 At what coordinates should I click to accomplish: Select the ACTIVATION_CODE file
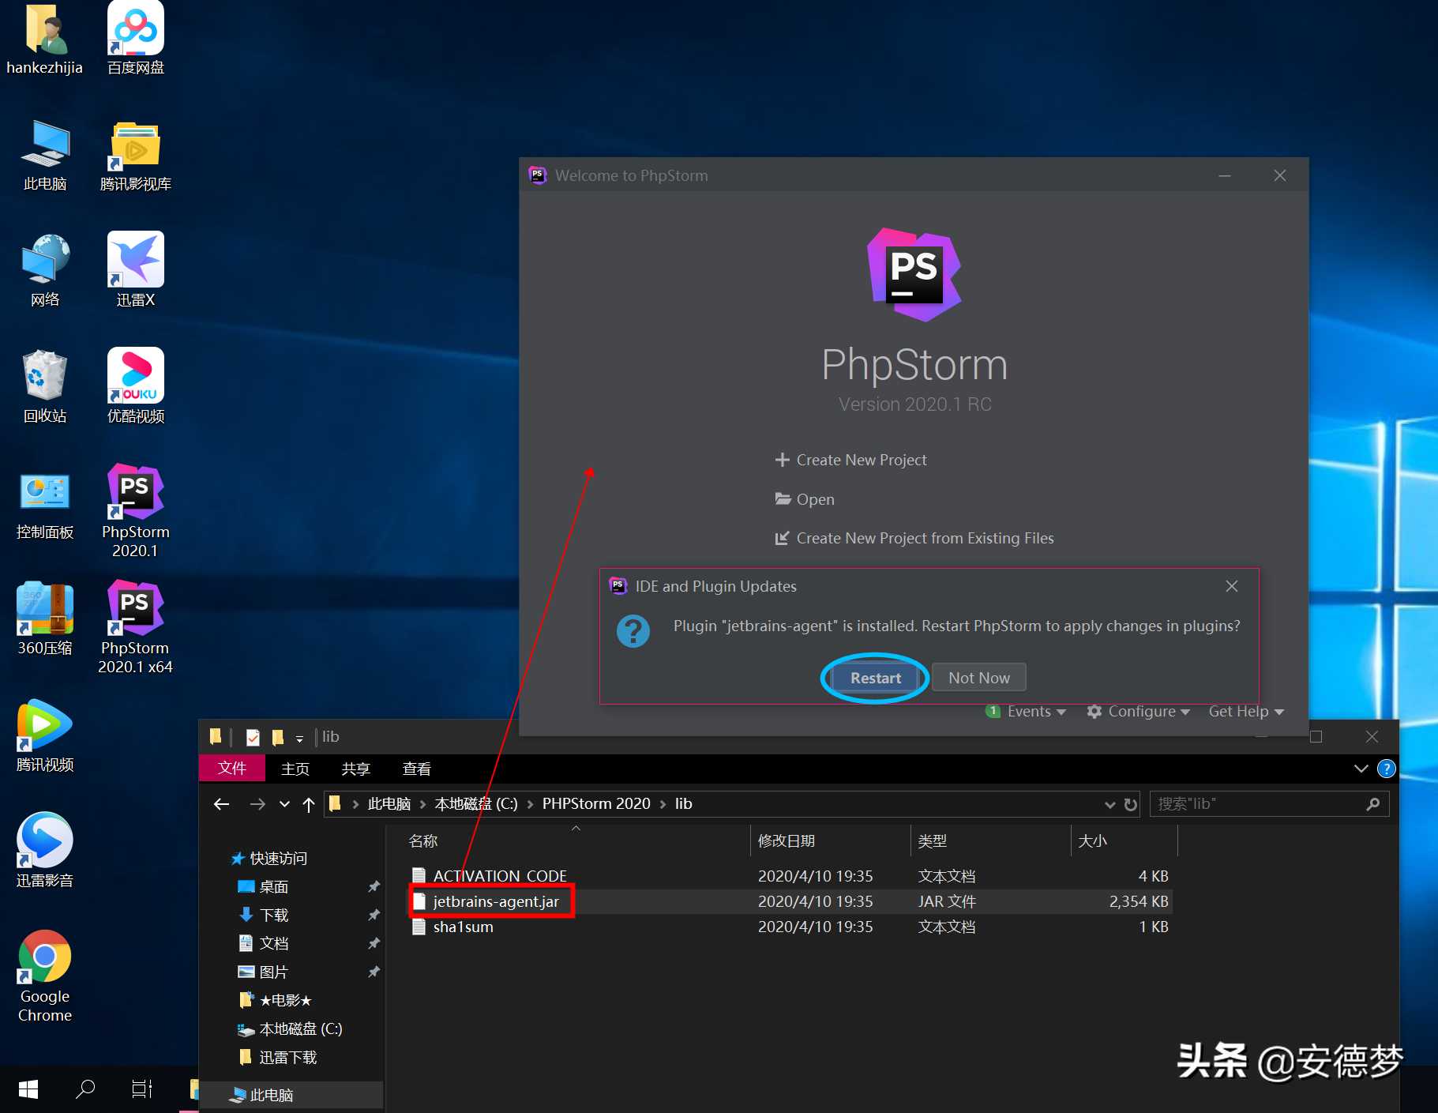790,876
